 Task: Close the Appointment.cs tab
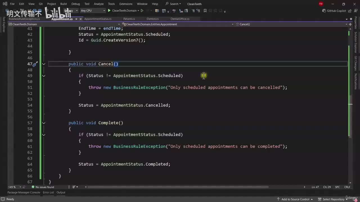click(x=81, y=19)
